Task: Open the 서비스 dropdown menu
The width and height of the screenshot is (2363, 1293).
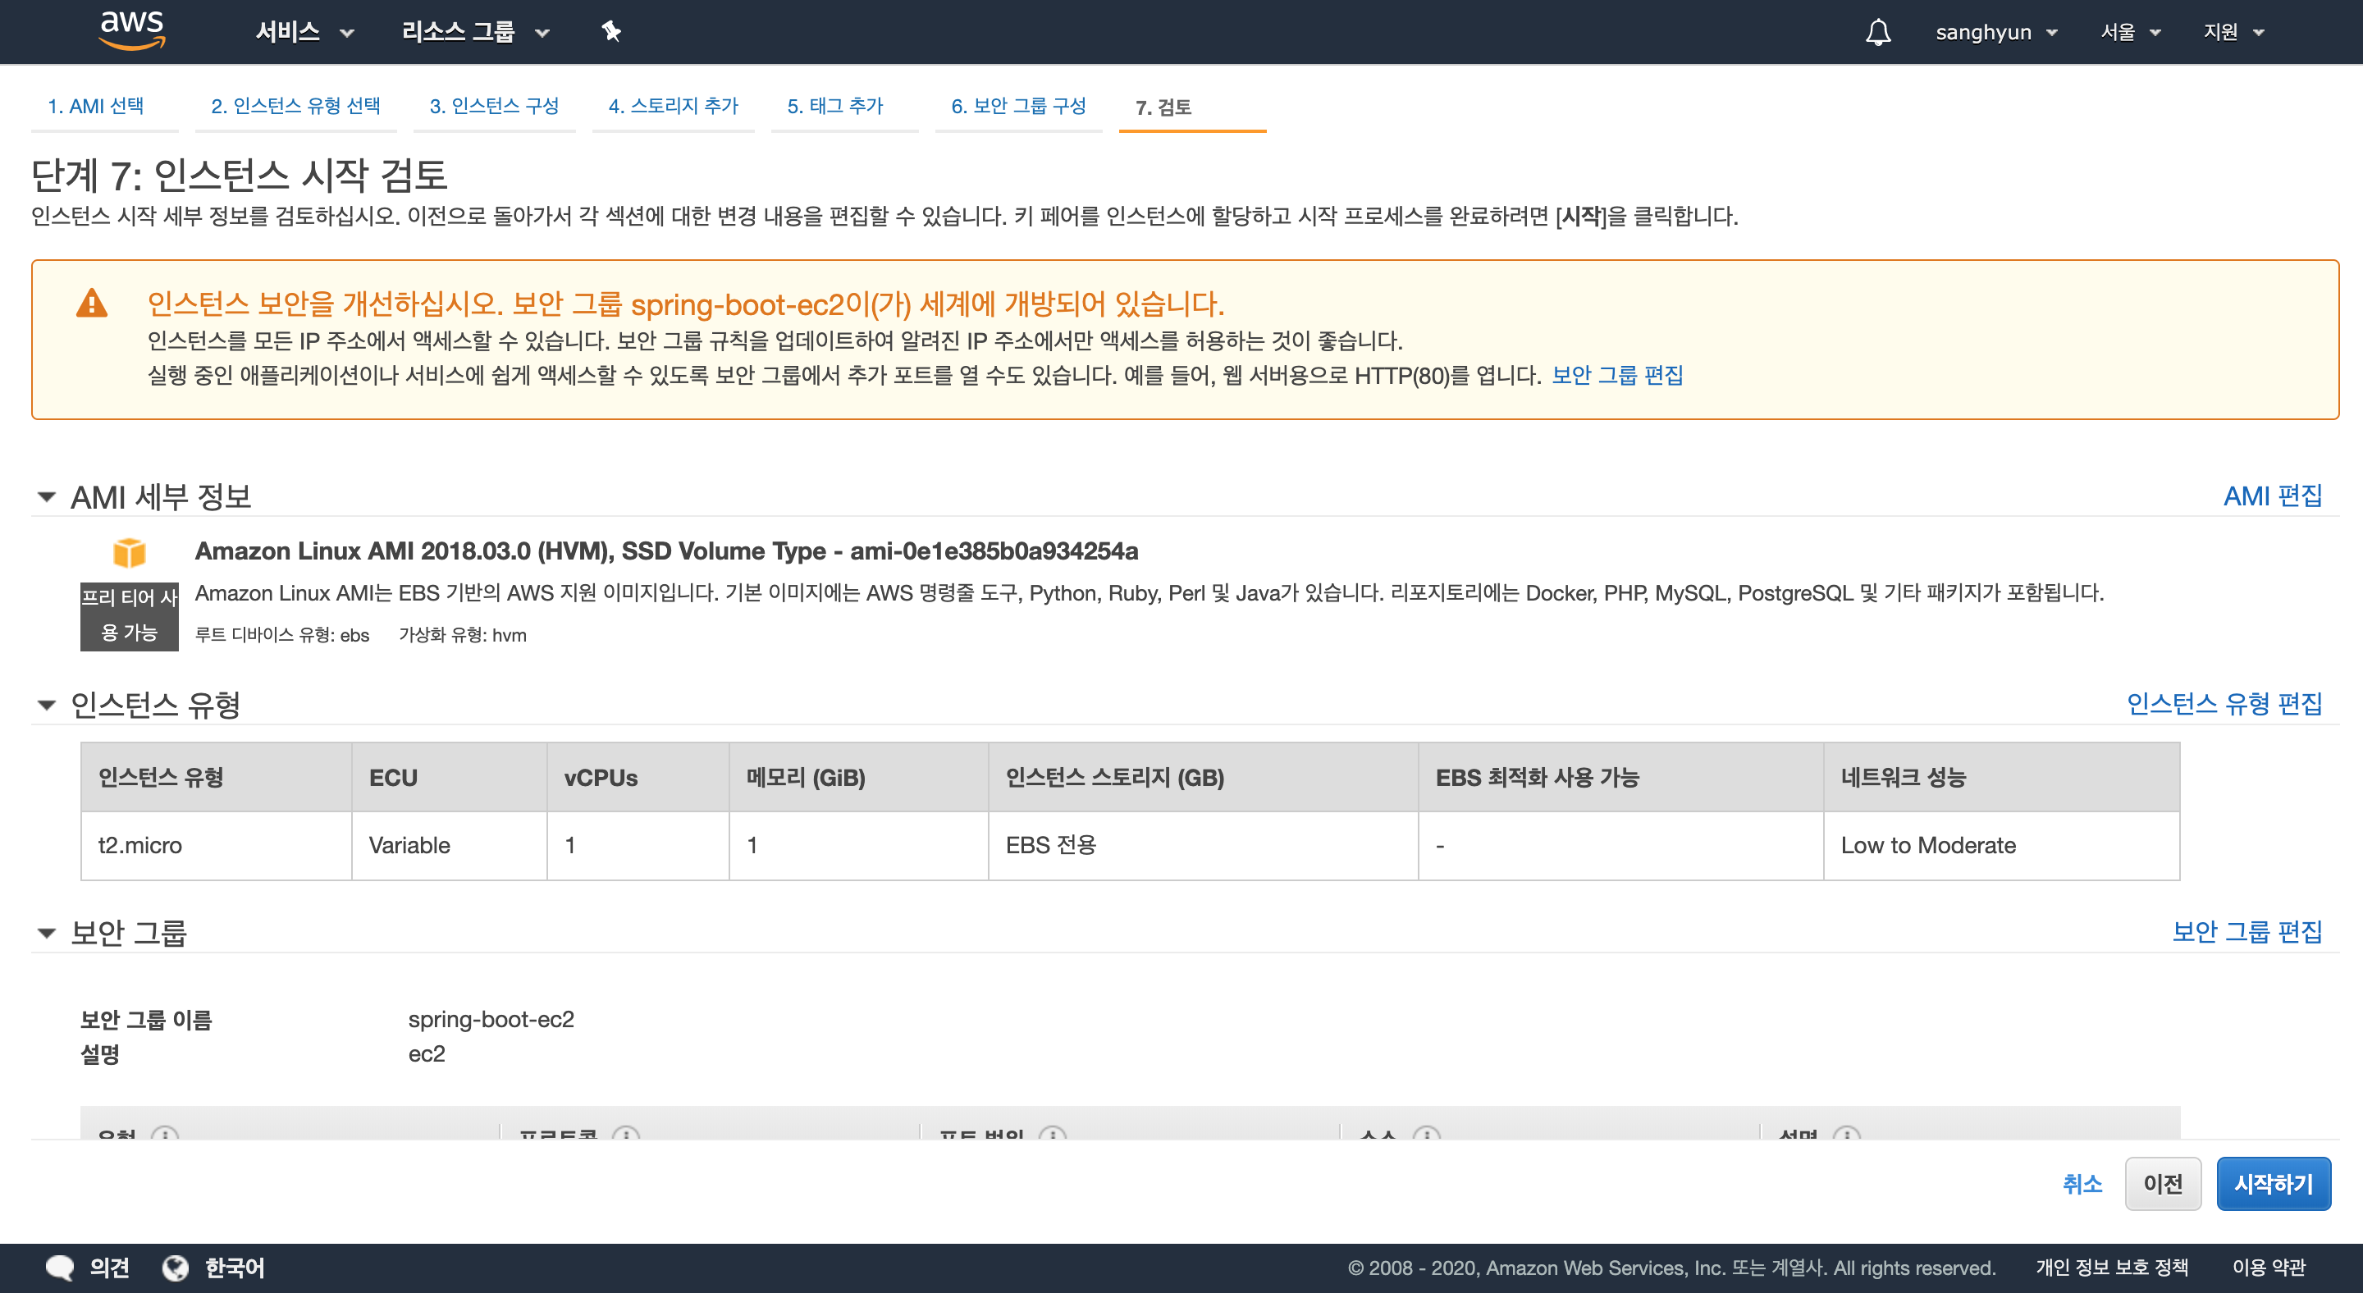Action: (304, 32)
